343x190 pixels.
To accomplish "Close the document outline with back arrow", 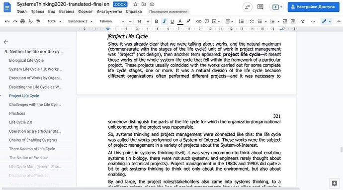I will [6, 42].
